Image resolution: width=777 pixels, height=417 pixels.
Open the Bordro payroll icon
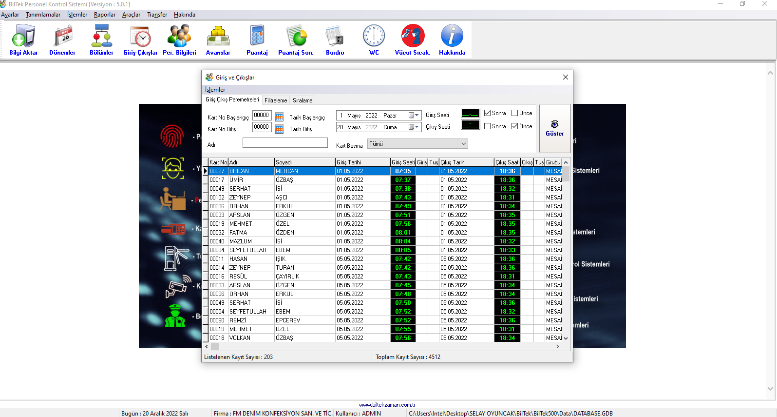pyautogui.click(x=335, y=40)
